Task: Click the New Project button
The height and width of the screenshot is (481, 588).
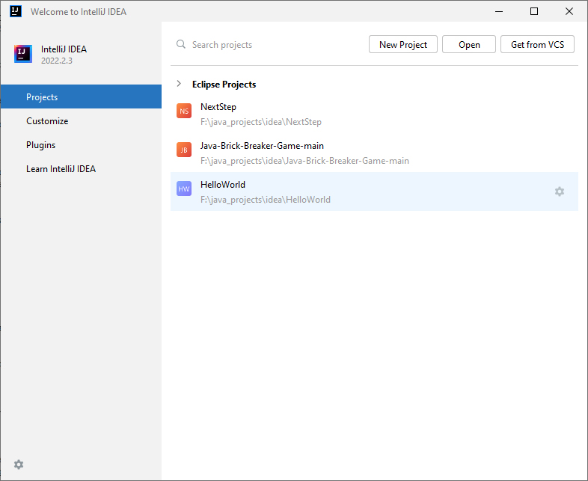Action: 402,44
